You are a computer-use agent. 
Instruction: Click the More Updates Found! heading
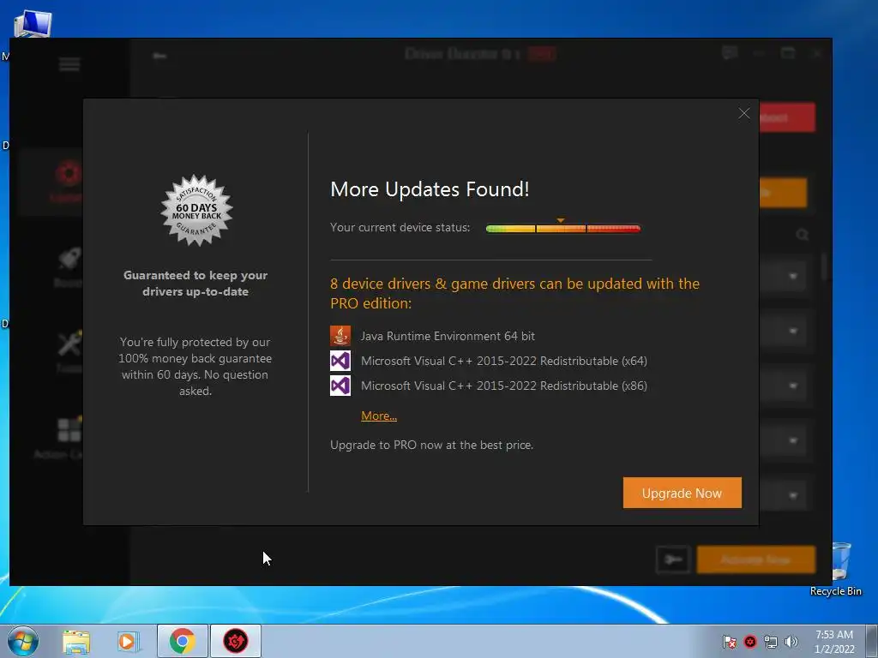coord(430,189)
